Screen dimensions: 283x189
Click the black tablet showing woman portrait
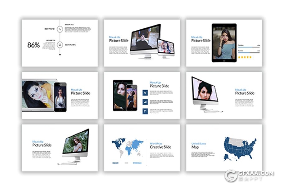224,43
